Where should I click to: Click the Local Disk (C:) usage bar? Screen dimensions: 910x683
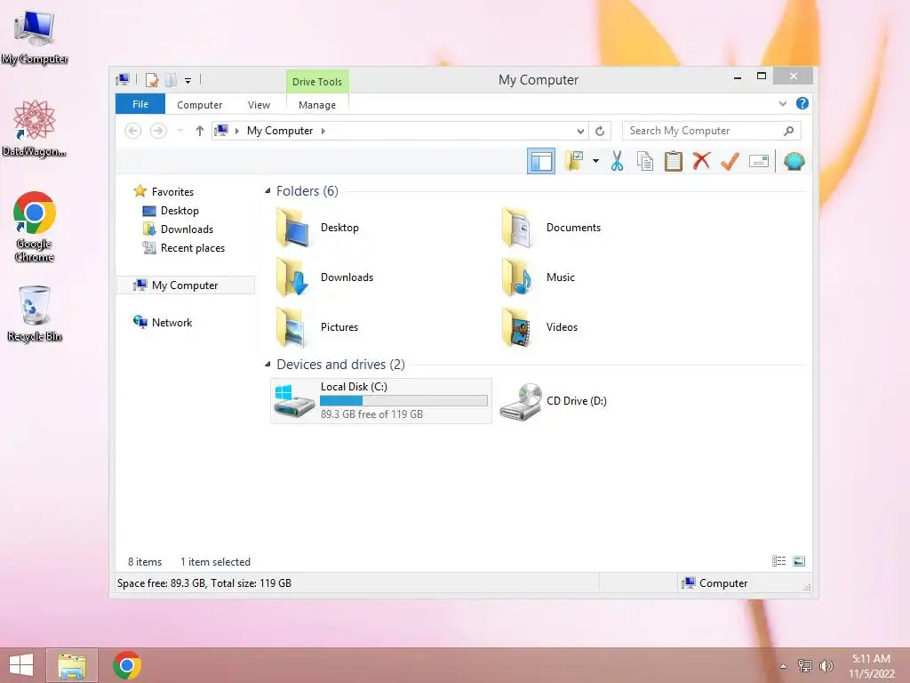click(403, 400)
